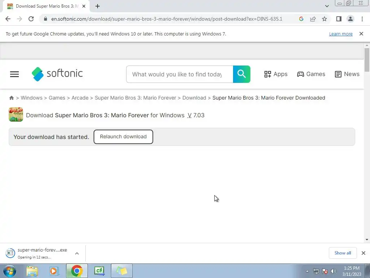The image size is (370, 278).
Task: Open Chrome three-dot menu
Action: 362,19
